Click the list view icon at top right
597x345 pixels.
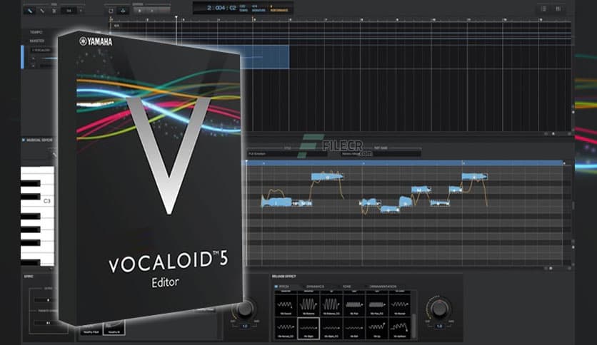click(544, 9)
